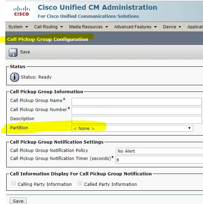
Task: Open the Application menu
Action: [x=195, y=27]
